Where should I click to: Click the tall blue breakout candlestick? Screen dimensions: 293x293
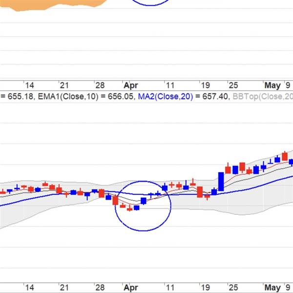coord(221,182)
